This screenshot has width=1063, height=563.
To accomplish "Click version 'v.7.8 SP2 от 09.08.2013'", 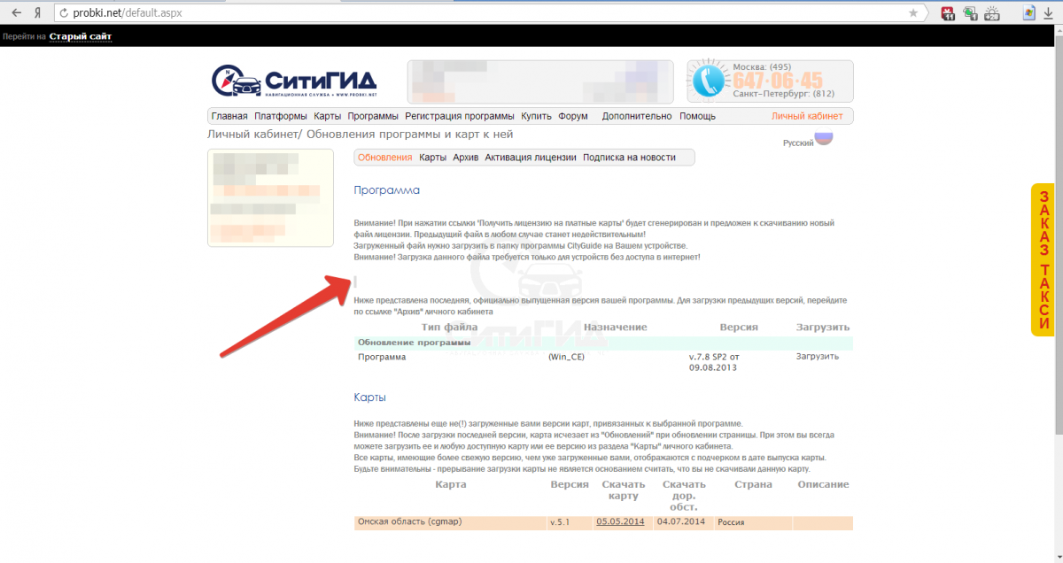I will (713, 362).
